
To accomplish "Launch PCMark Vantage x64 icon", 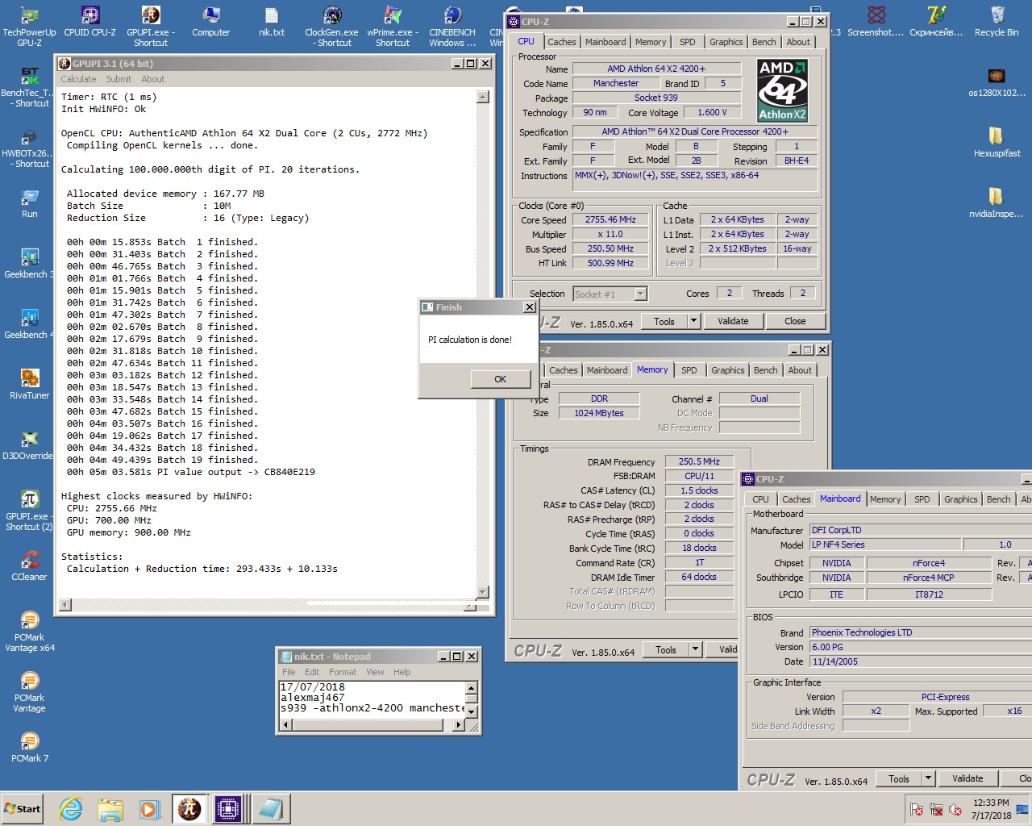I will point(29,631).
